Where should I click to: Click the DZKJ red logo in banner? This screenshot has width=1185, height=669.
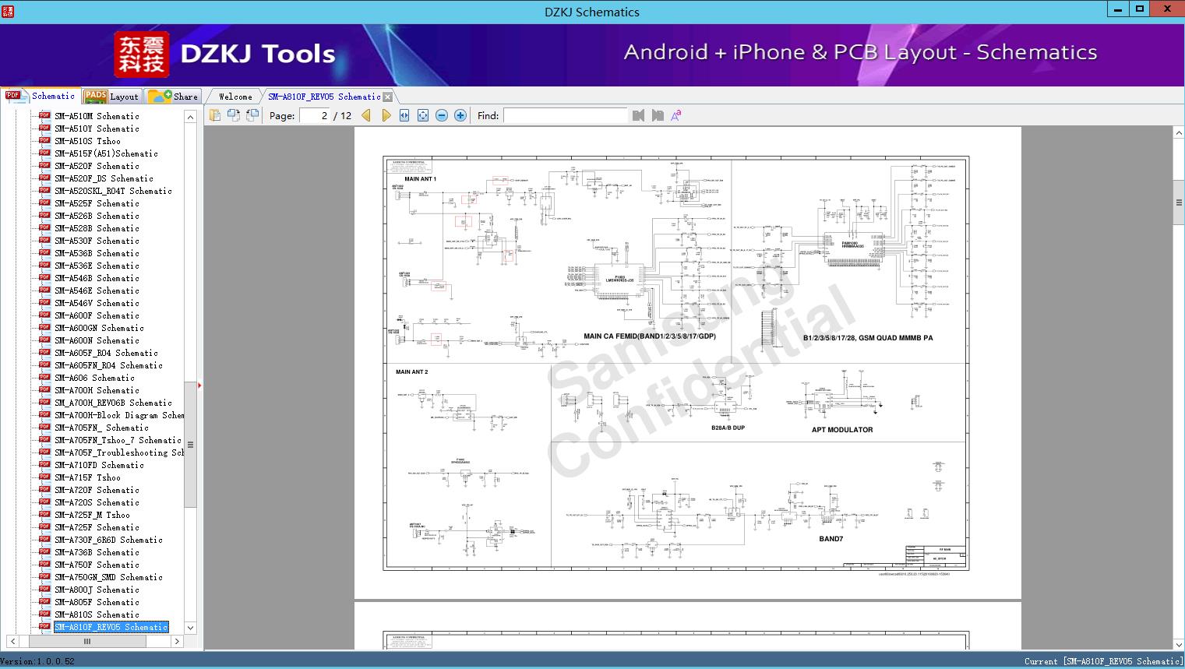click(x=142, y=55)
